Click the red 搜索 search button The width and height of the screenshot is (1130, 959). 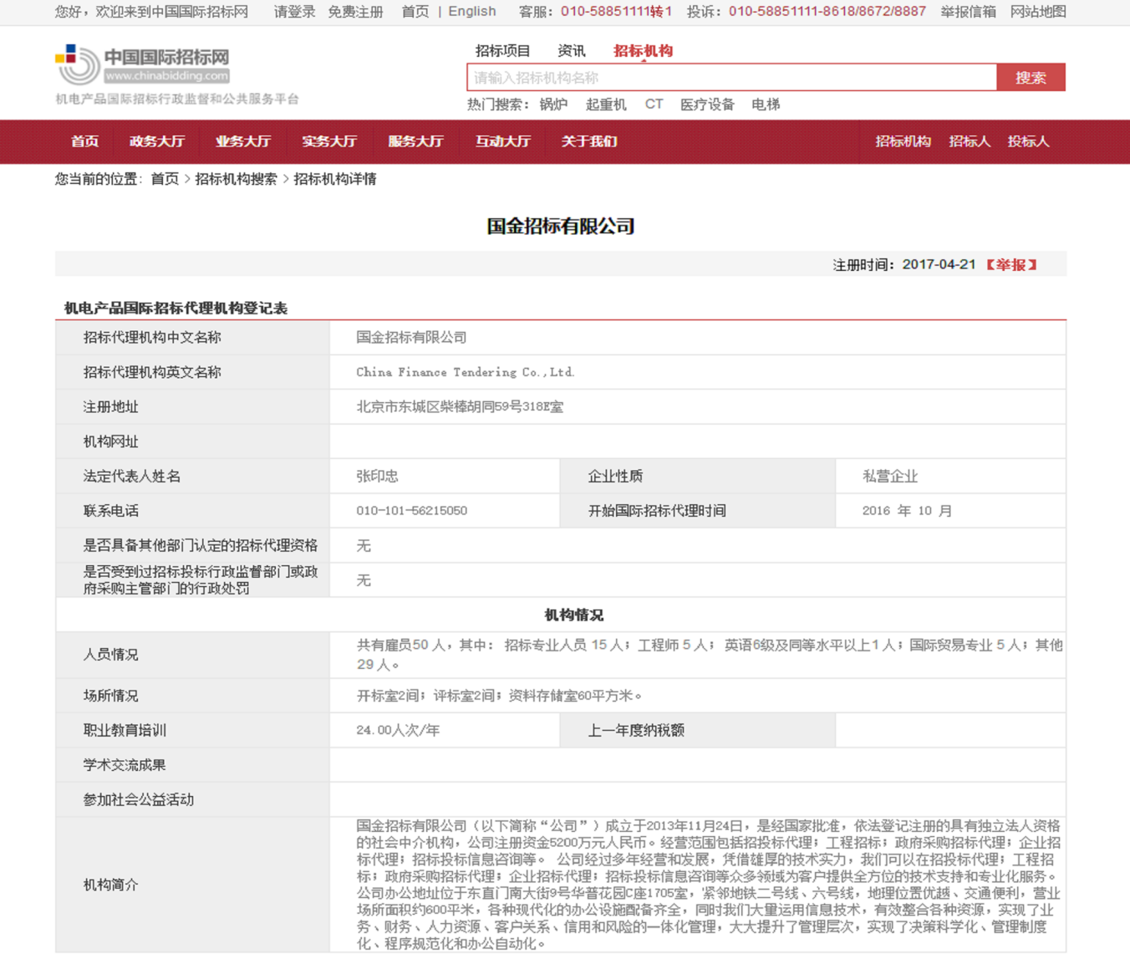point(1030,78)
